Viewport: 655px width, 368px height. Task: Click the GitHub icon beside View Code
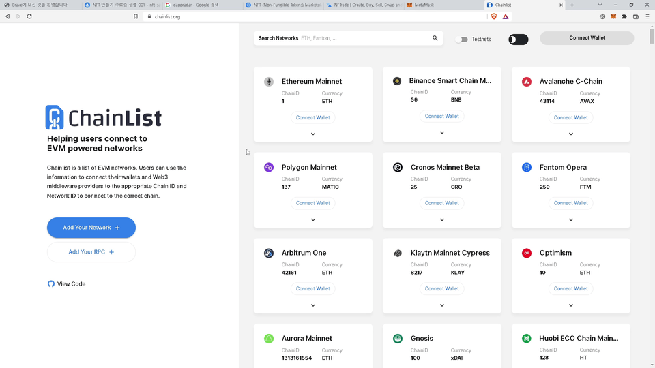(51, 283)
